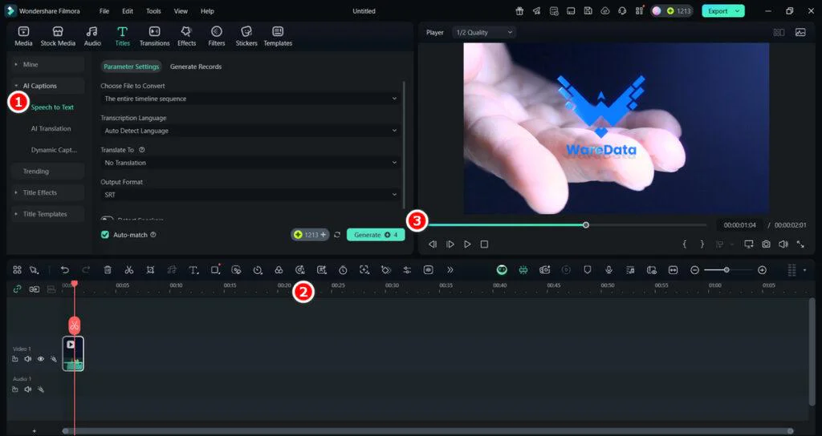Click the adjustment sliders icon in timeline toolbar
The image size is (822, 436).
(407, 270)
